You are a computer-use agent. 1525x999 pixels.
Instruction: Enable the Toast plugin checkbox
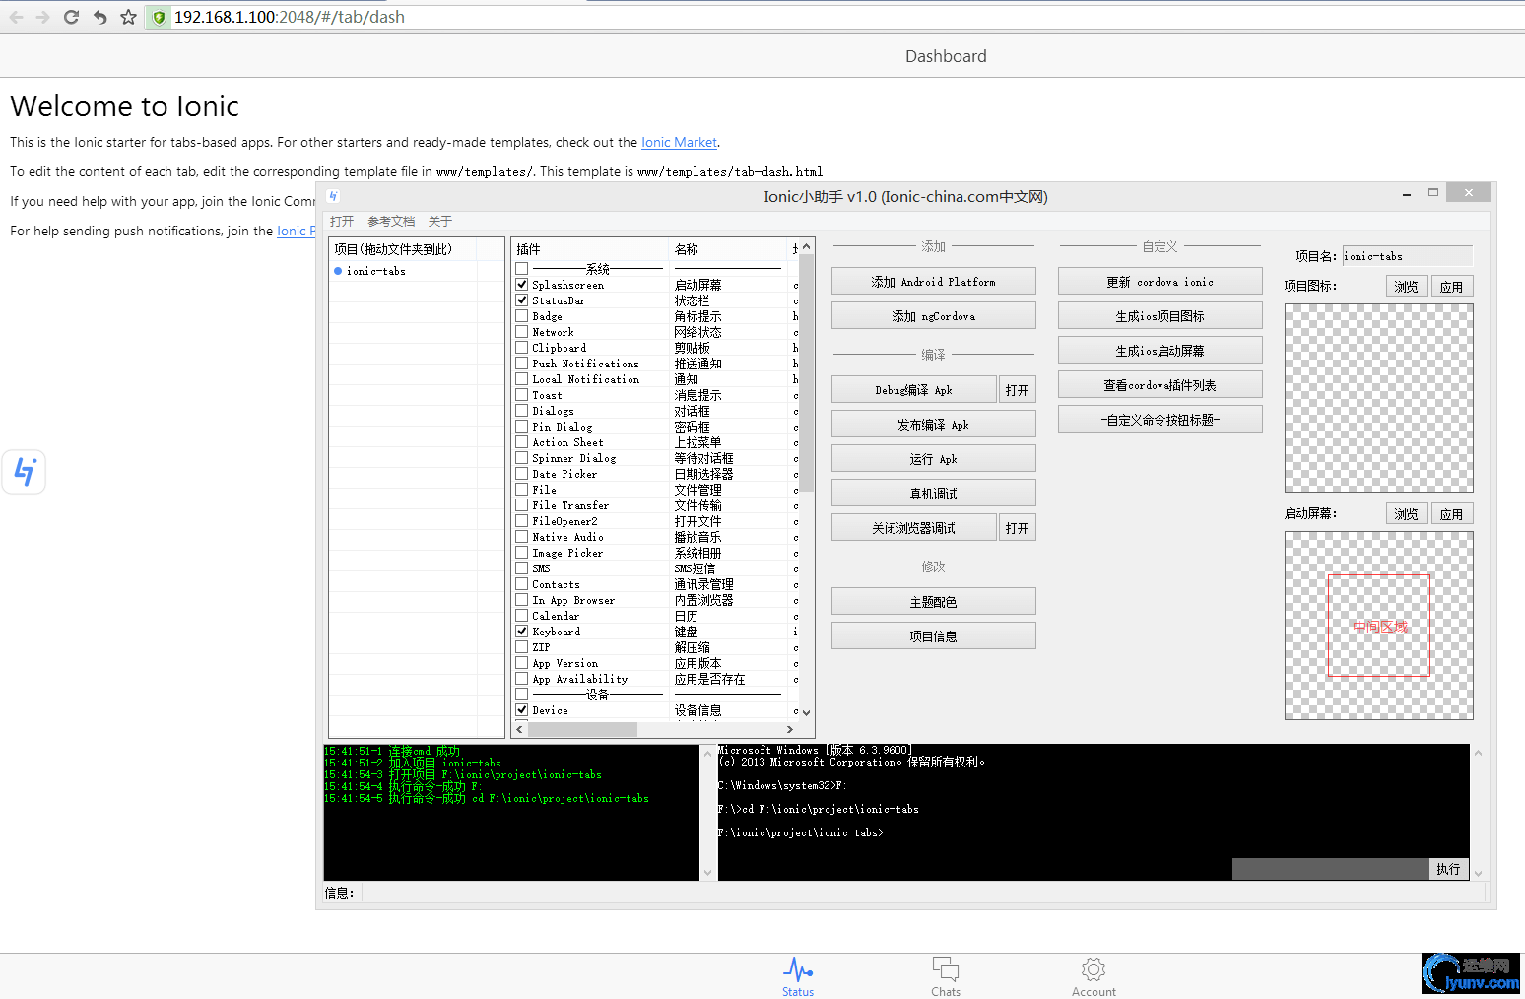tap(522, 395)
